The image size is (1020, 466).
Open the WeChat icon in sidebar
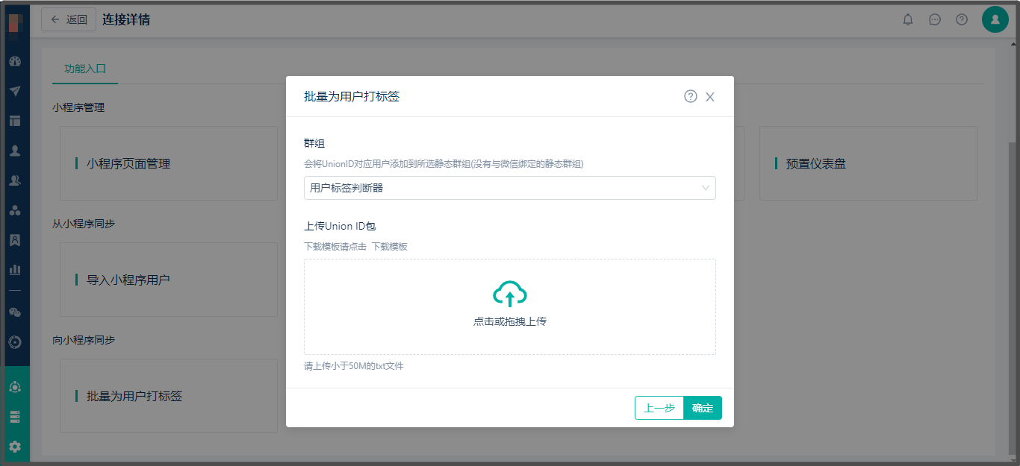tap(15, 312)
